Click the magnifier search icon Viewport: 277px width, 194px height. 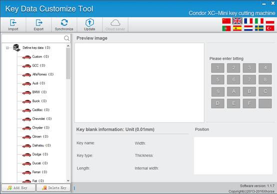[x=66, y=38]
